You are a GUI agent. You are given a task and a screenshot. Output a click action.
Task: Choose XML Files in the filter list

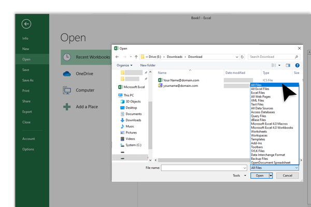click(258, 100)
